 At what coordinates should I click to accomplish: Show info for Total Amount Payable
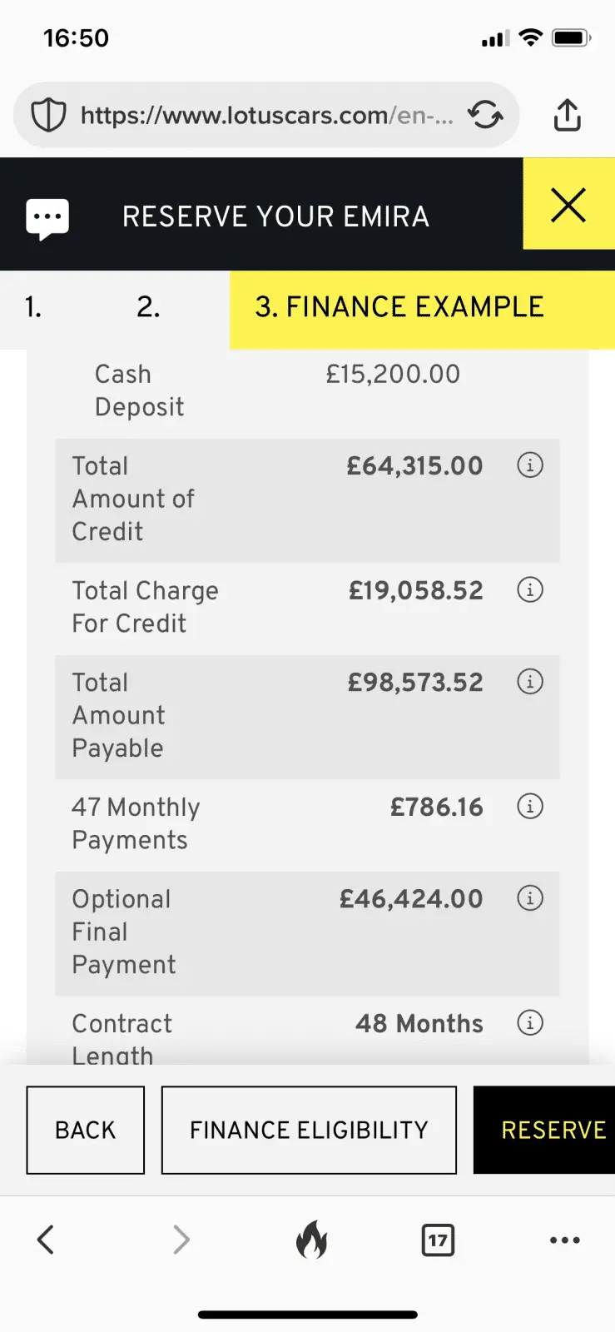point(530,681)
